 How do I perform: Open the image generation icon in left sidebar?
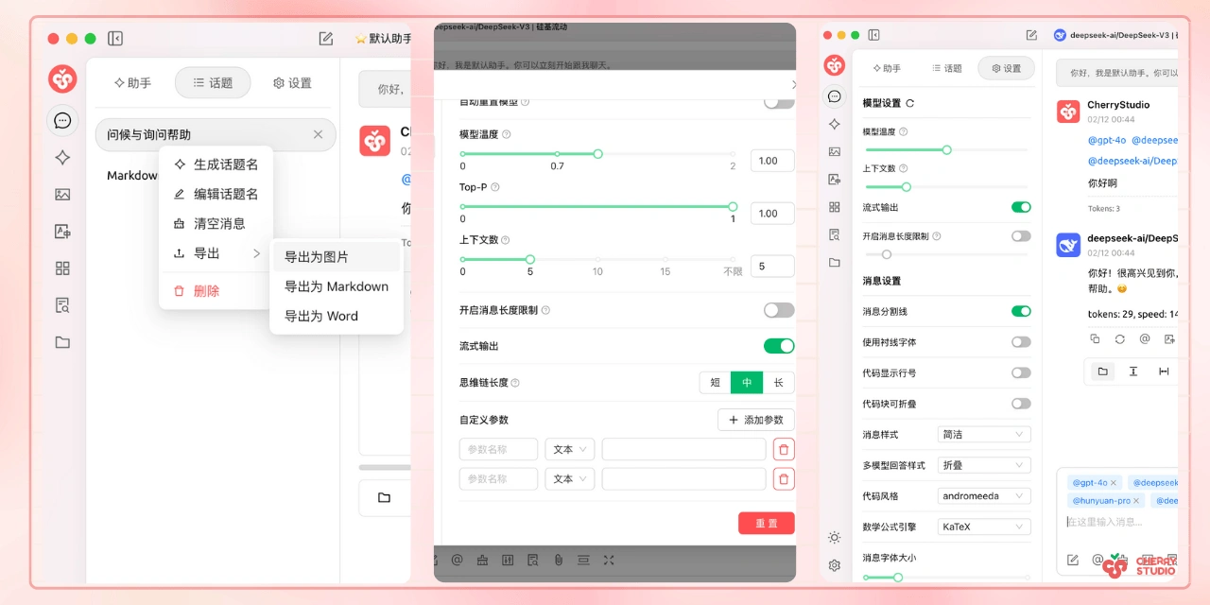point(62,195)
